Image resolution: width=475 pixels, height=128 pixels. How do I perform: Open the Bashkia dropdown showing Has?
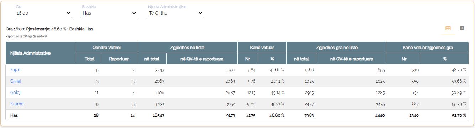point(109,13)
